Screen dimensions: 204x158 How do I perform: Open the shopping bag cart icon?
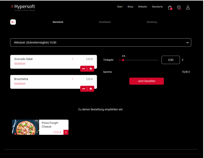(170, 8)
